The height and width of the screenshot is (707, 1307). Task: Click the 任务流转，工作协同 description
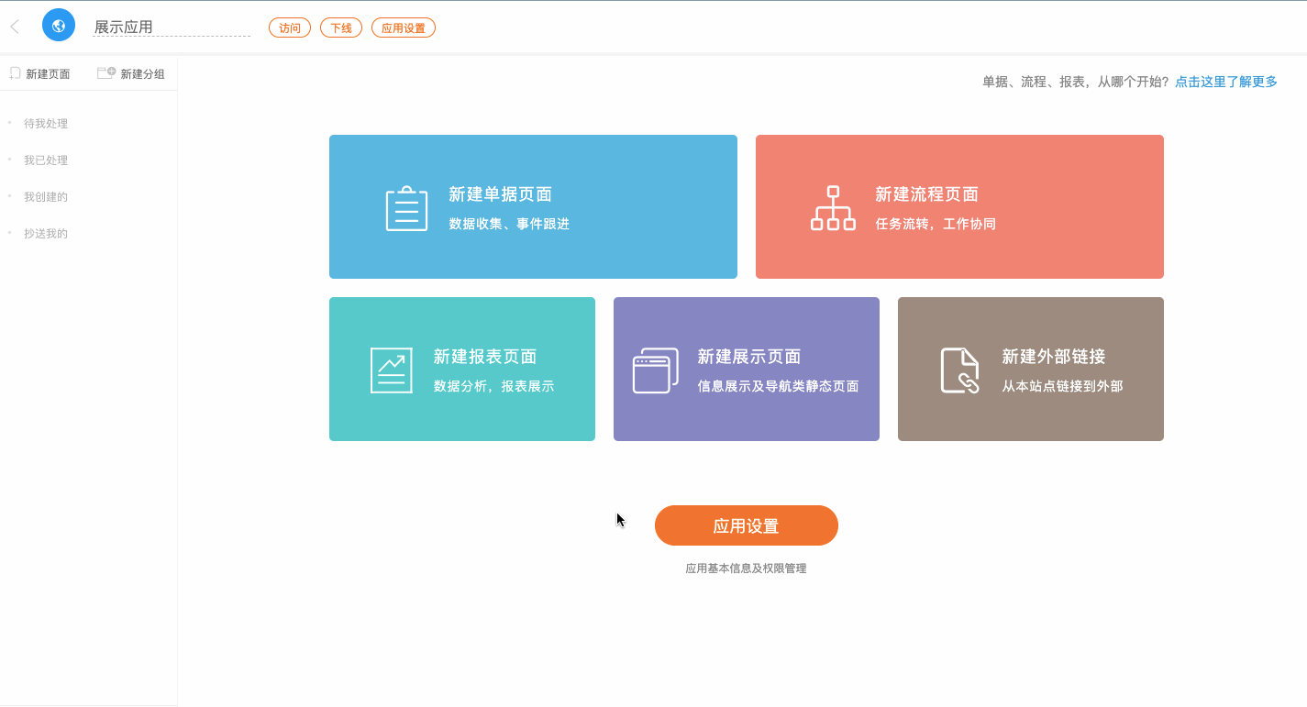tap(936, 224)
